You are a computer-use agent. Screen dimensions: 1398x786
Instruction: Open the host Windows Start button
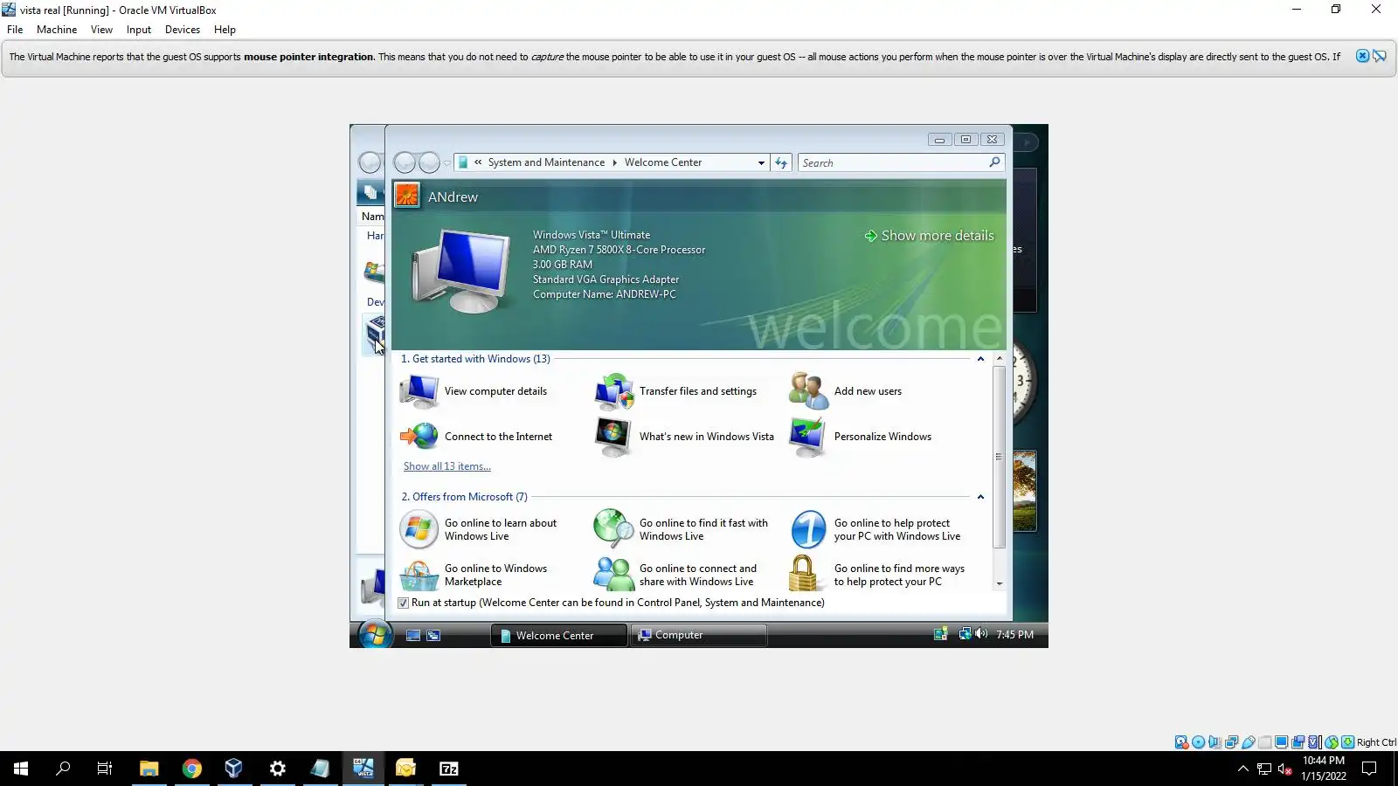(x=21, y=769)
